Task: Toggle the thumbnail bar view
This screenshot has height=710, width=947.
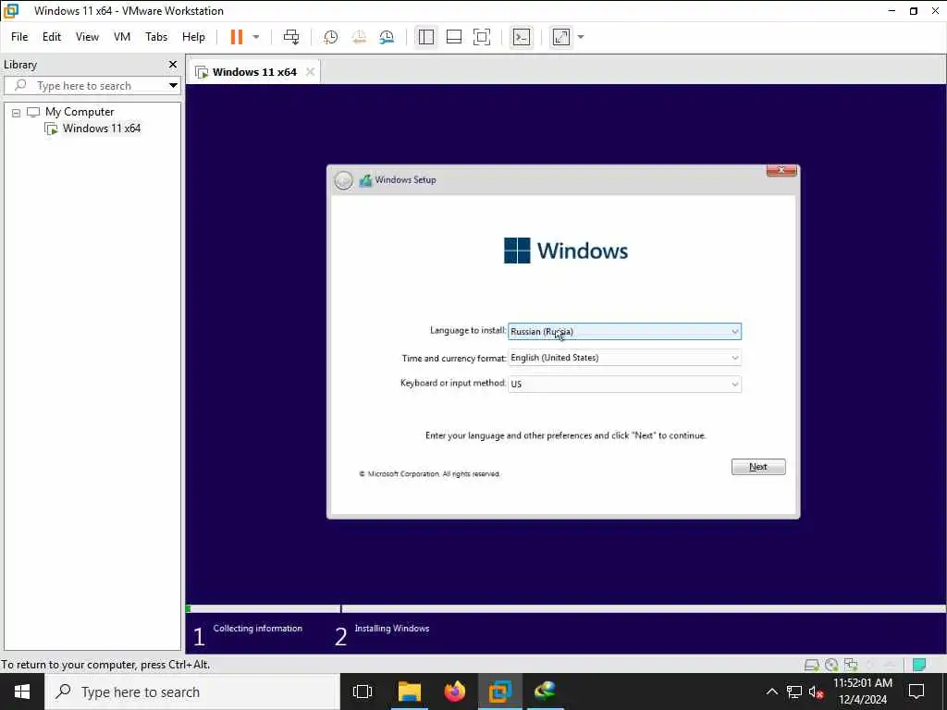Action: click(x=453, y=37)
